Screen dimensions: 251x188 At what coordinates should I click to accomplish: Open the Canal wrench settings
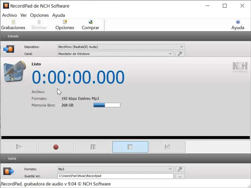(180, 54)
